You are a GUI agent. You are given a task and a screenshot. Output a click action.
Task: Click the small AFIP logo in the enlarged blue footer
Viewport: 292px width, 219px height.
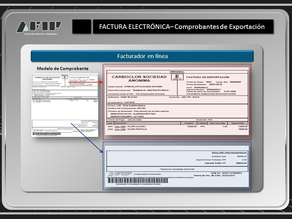coord(120,174)
